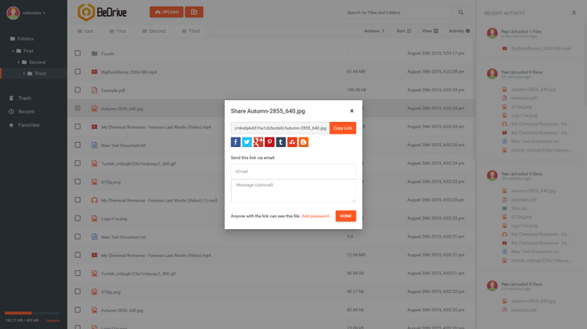
Task: Toggle the View grid layout
Action: pos(430,31)
